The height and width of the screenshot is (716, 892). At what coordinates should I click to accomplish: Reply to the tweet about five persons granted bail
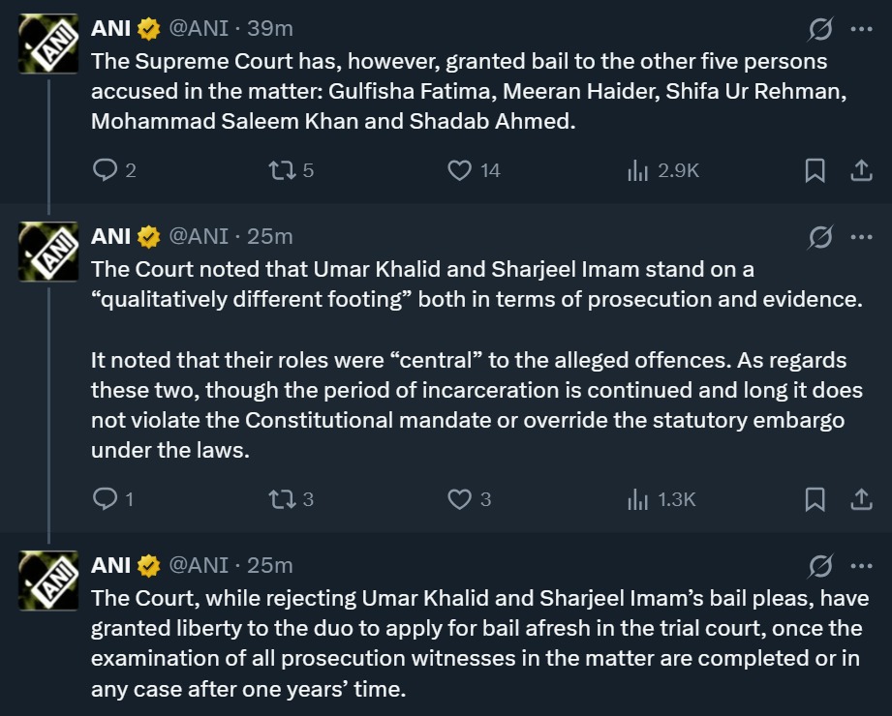coord(105,170)
